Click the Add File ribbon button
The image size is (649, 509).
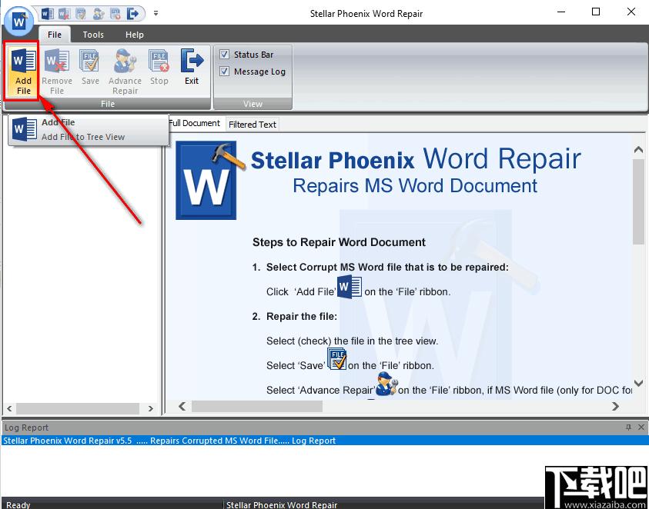click(x=23, y=71)
